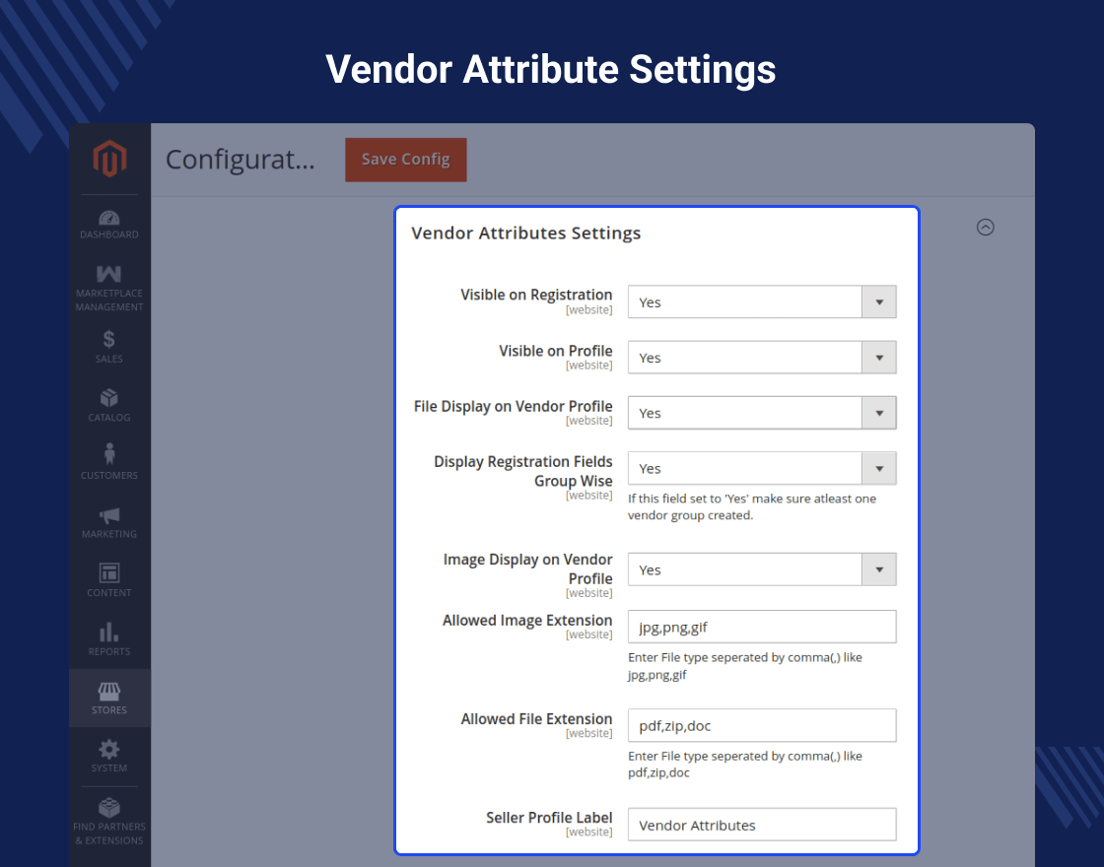
Task: Click the Magento logo icon
Action: (x=109, y=159)
